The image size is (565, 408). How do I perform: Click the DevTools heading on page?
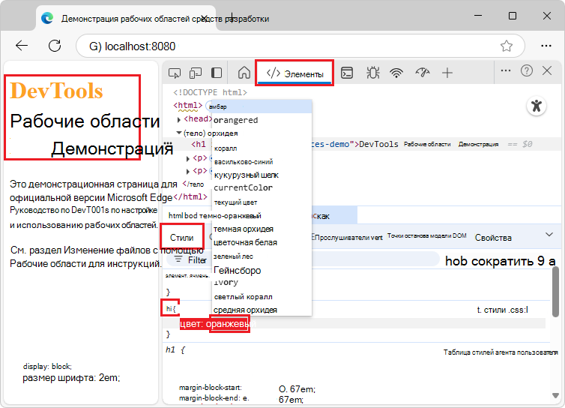point(56,91)
